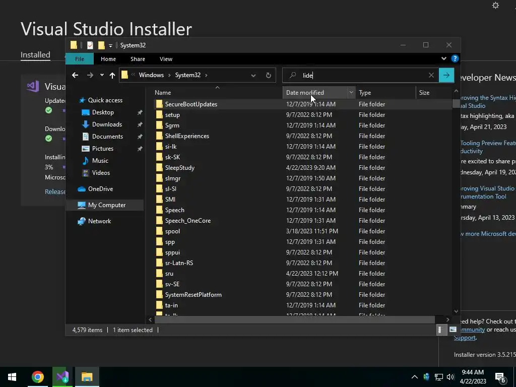The height and width of the screenshot is (387, 516).
Task: Open File Explorer taskbar icon
Action: 87,377
